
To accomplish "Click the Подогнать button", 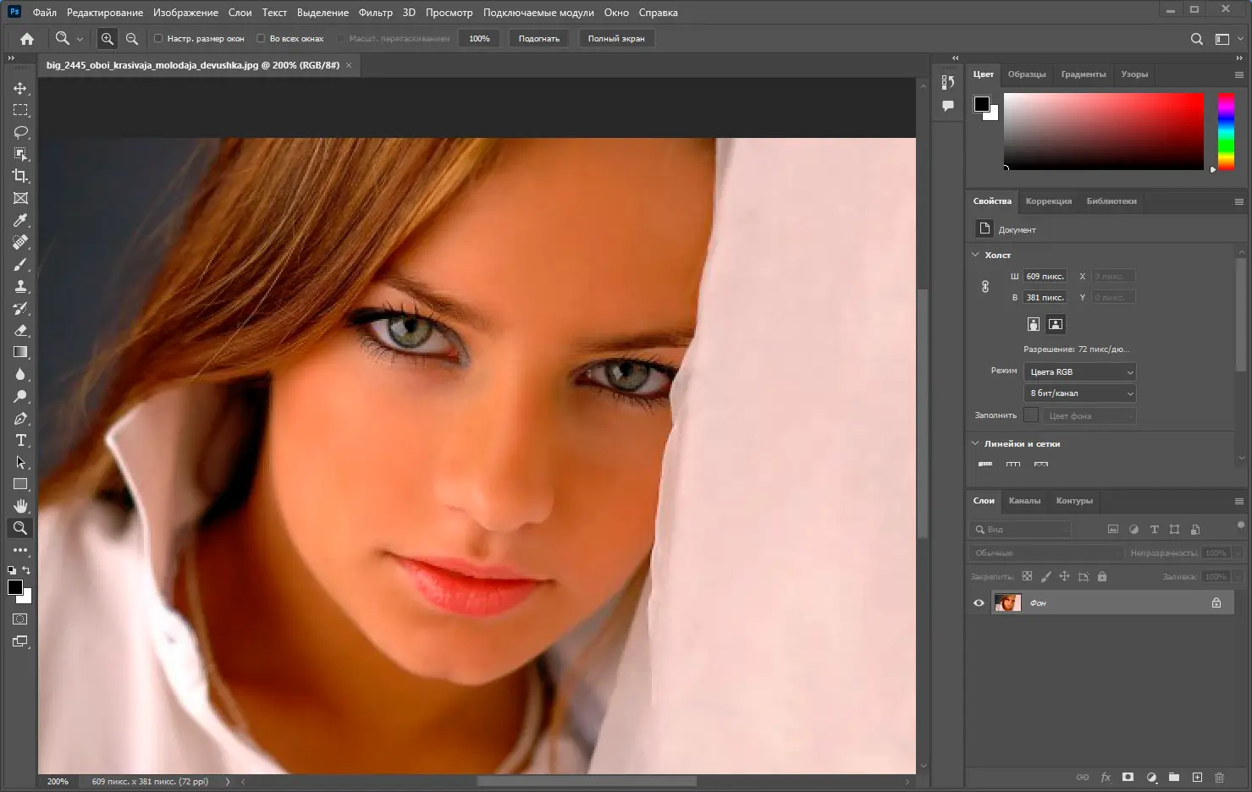I will point(538,38).
